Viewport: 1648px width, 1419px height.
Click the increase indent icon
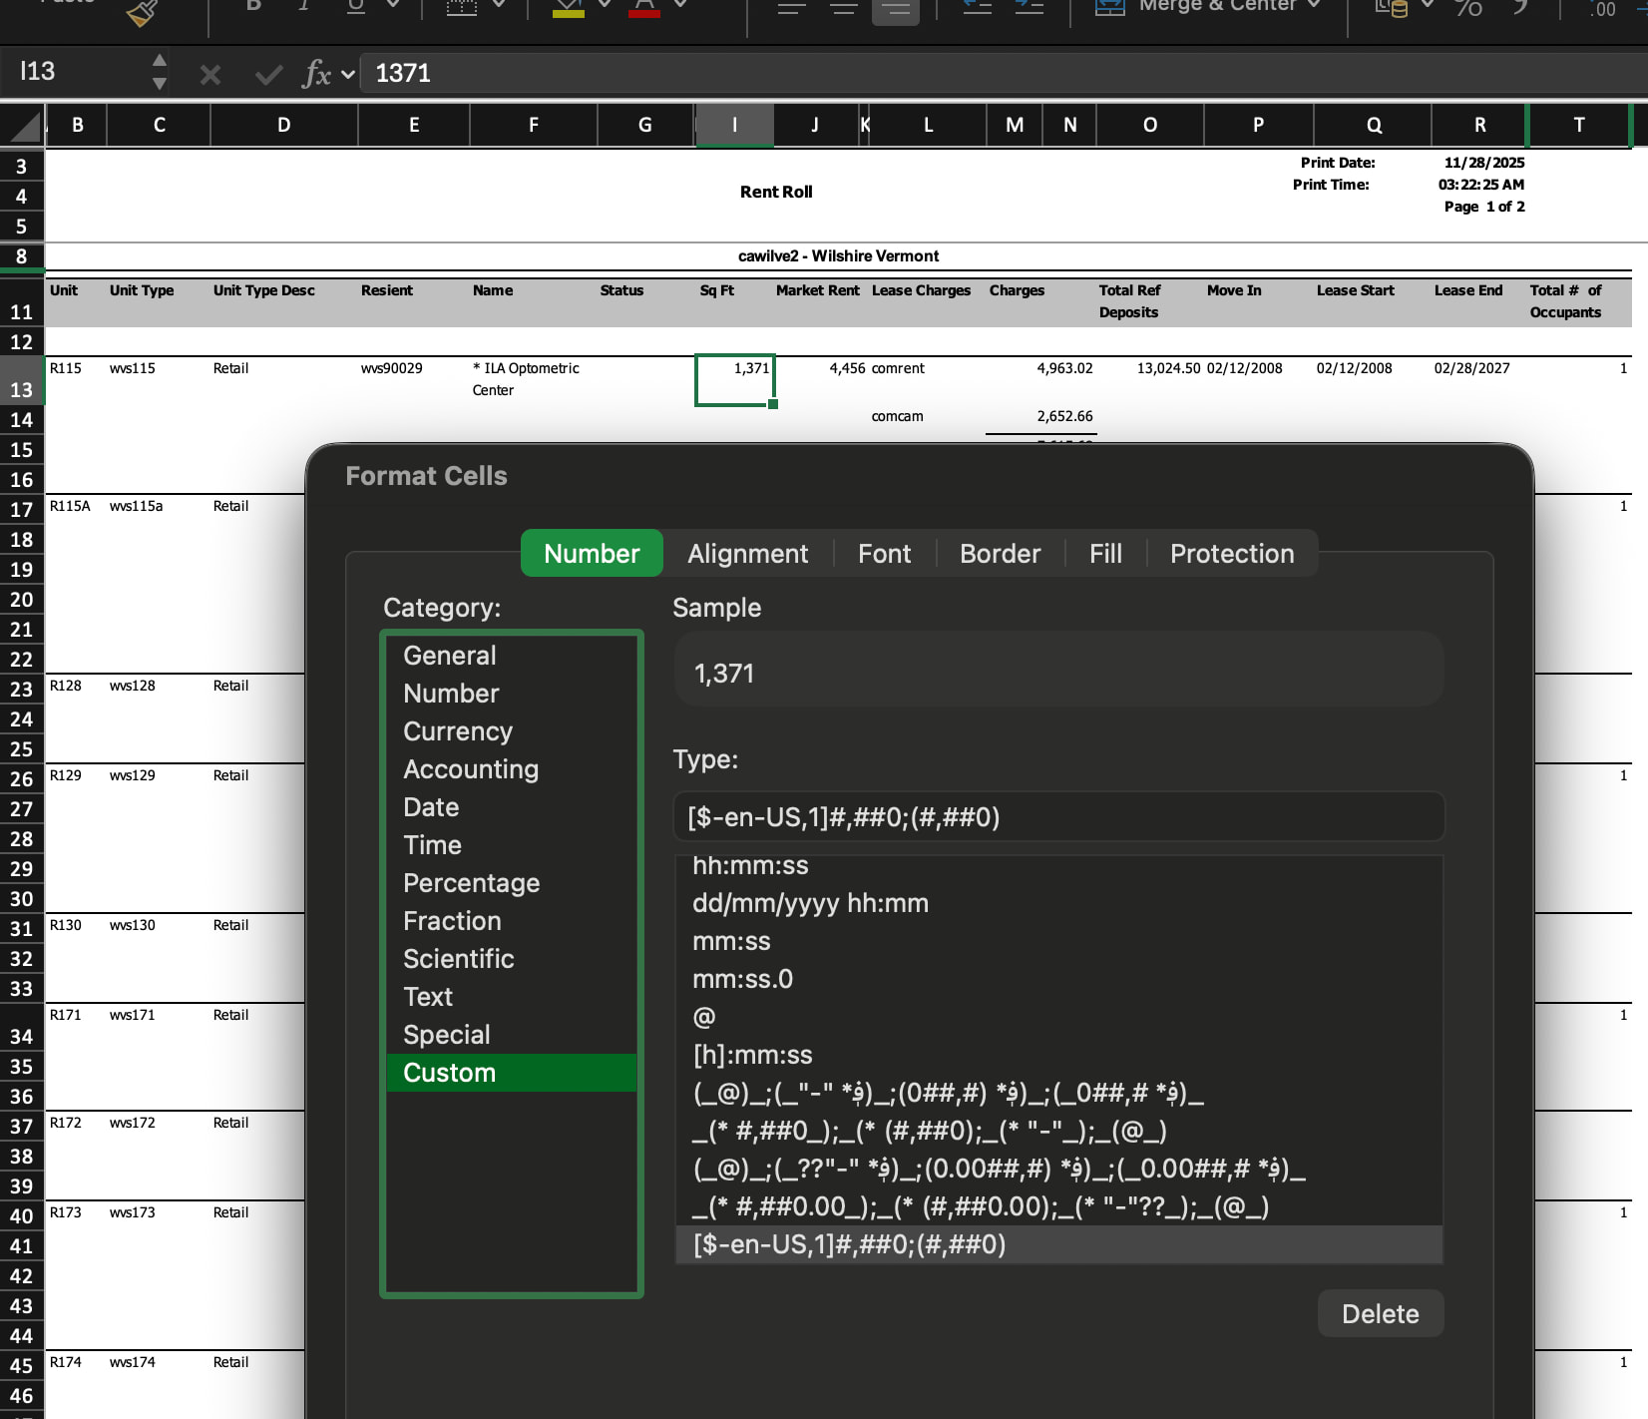(x=1029, y=8)
